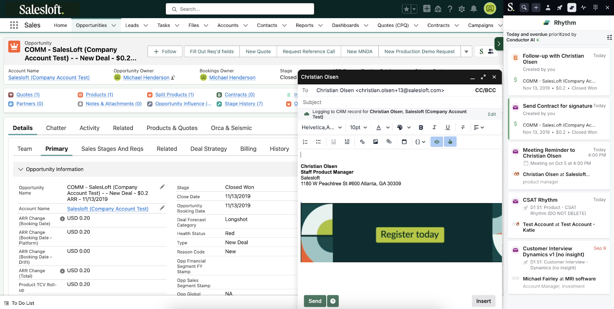Viewport: 614px width, 309px height.
Task: Insert a numbered list in email
Action: [305, 142]
